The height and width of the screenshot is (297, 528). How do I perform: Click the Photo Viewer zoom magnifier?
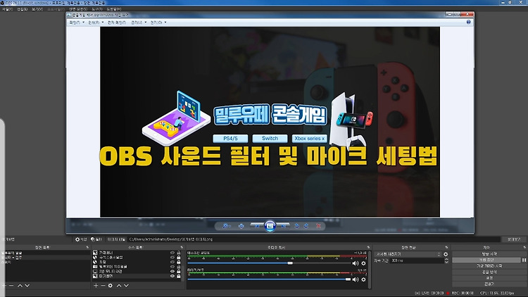pyautogui.click(x=225, y=226)
